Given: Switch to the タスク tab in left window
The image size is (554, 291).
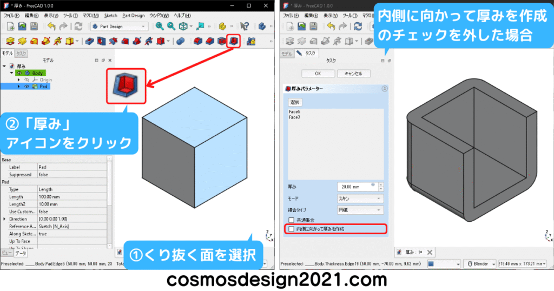Looking at the screenshot, I should point(21,54).
